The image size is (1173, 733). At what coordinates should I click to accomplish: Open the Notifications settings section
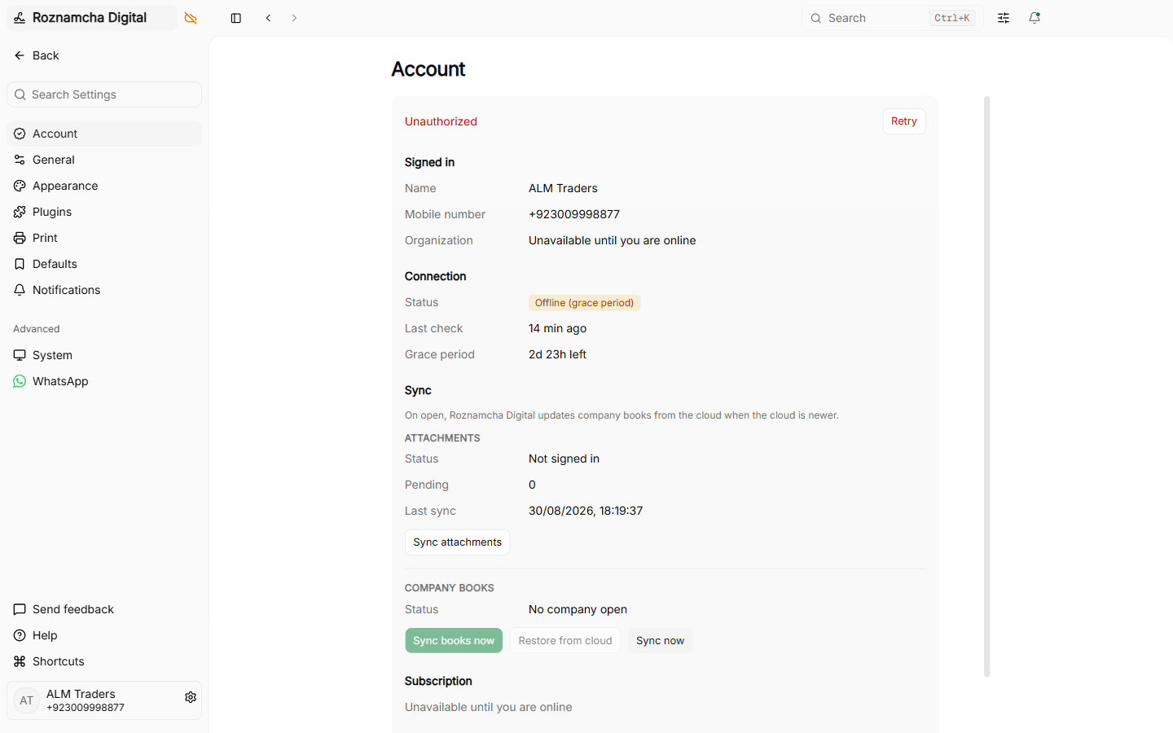[x=104, y=290]
